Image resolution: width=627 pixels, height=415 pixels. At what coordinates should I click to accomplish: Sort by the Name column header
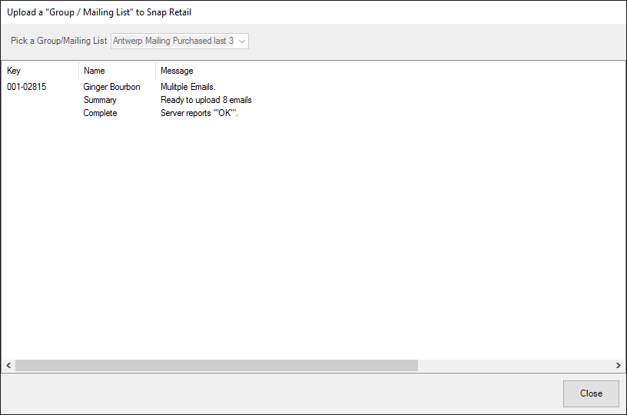click(x=94, y=71)
